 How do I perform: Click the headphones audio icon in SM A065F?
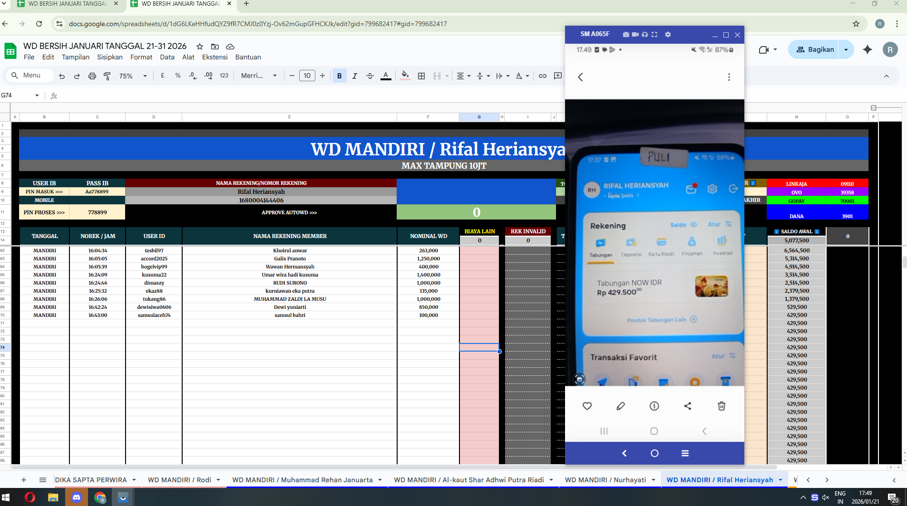[645, 35]
